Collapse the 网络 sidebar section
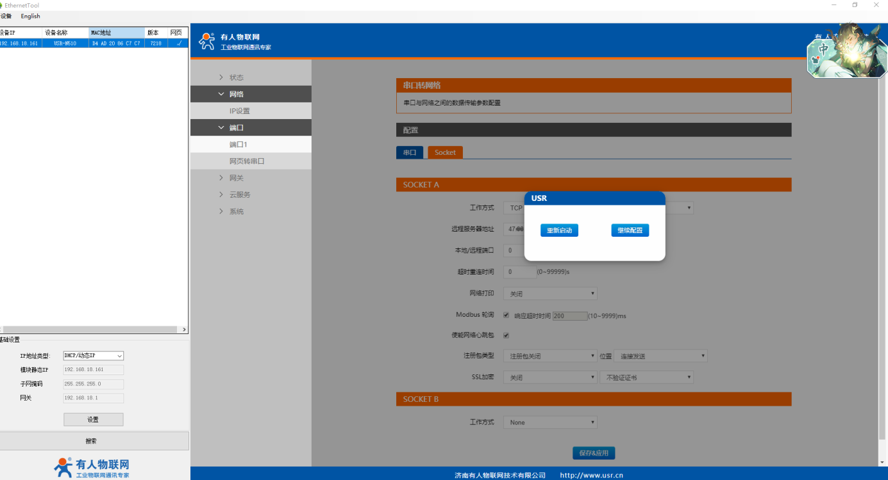The width and height of the screenshot is (888, 480). pyautogui.click(x=236, y=94)
